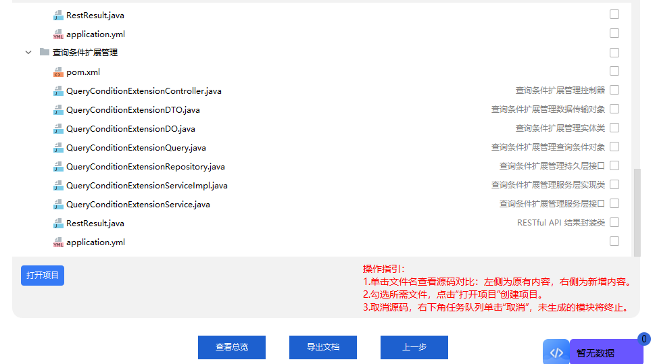Viewport: 655px width, 364px height.
Task: Open QueryConditionExtensionDTO.java file name
Action: pos(133,110)
